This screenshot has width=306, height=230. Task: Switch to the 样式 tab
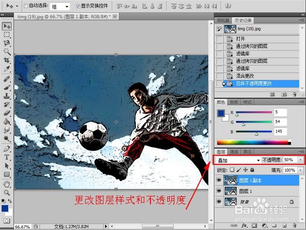[247, 102]
